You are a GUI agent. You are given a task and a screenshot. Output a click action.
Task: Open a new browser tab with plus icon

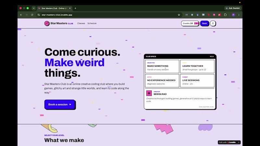(x=75, y=8)
